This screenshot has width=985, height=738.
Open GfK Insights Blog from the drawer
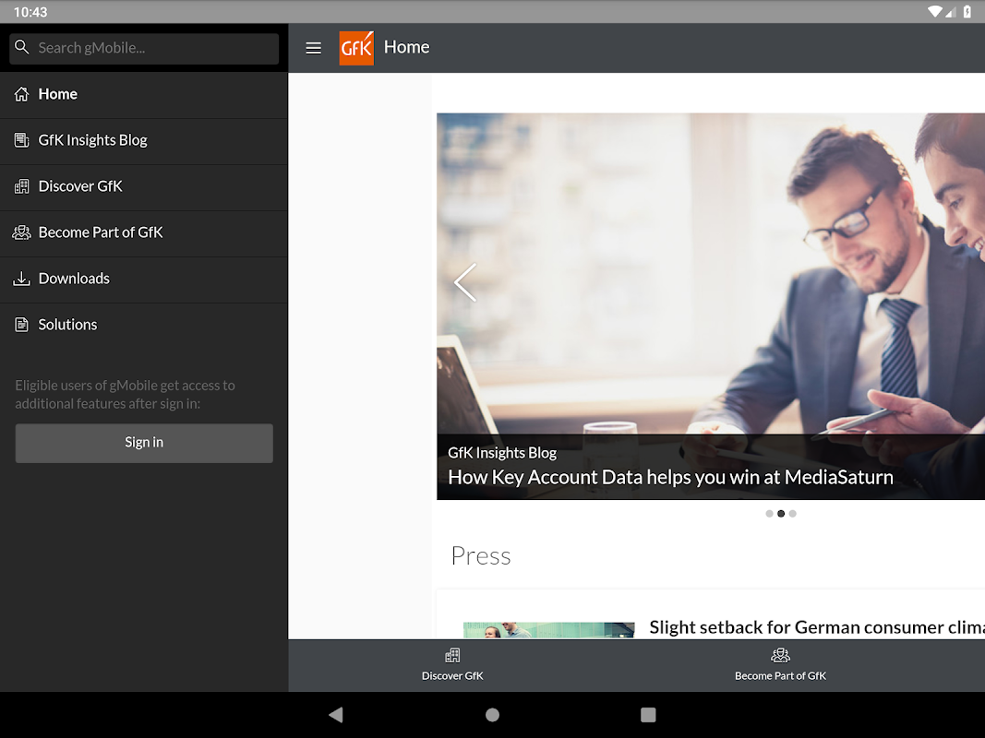(144, 141)
